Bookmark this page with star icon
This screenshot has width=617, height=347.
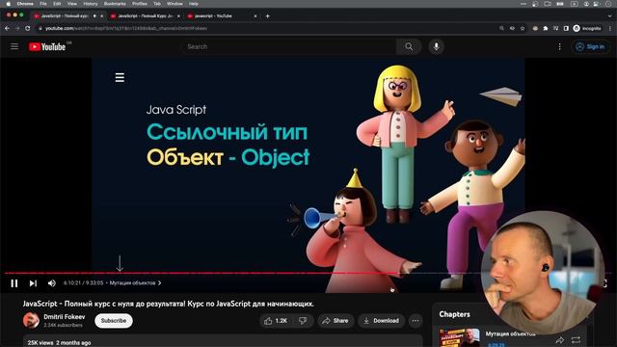(523, 28)
